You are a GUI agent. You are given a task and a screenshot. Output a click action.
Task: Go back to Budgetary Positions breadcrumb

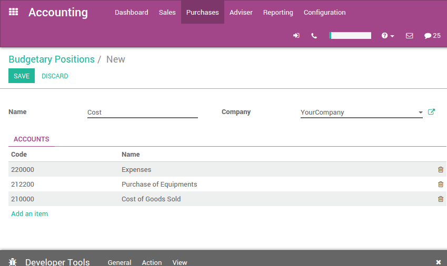pos(52,59)
